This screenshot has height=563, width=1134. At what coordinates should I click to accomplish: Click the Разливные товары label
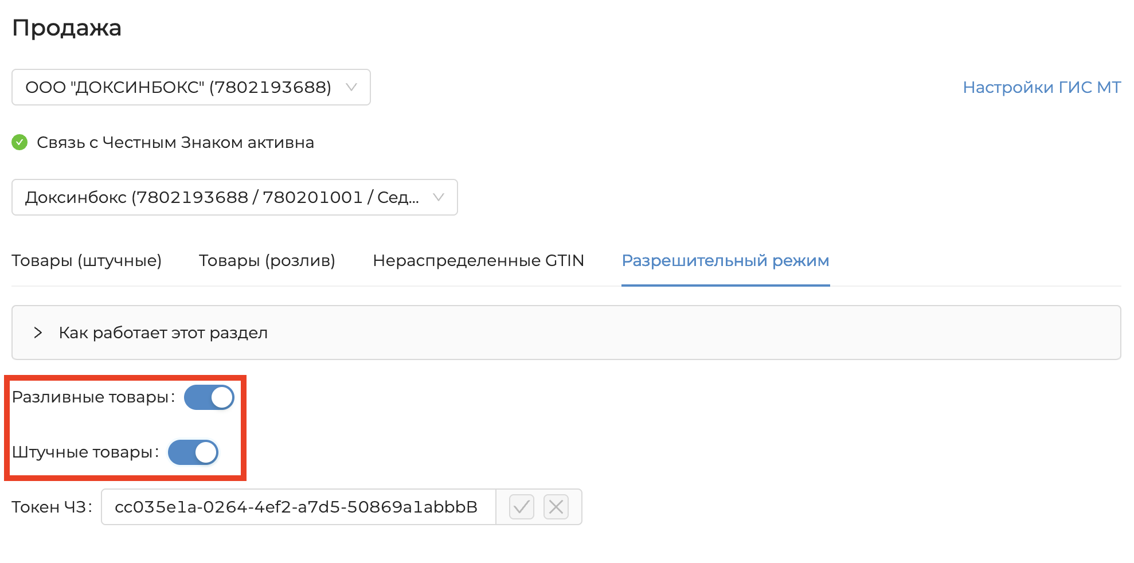click(x=91, y=397)
